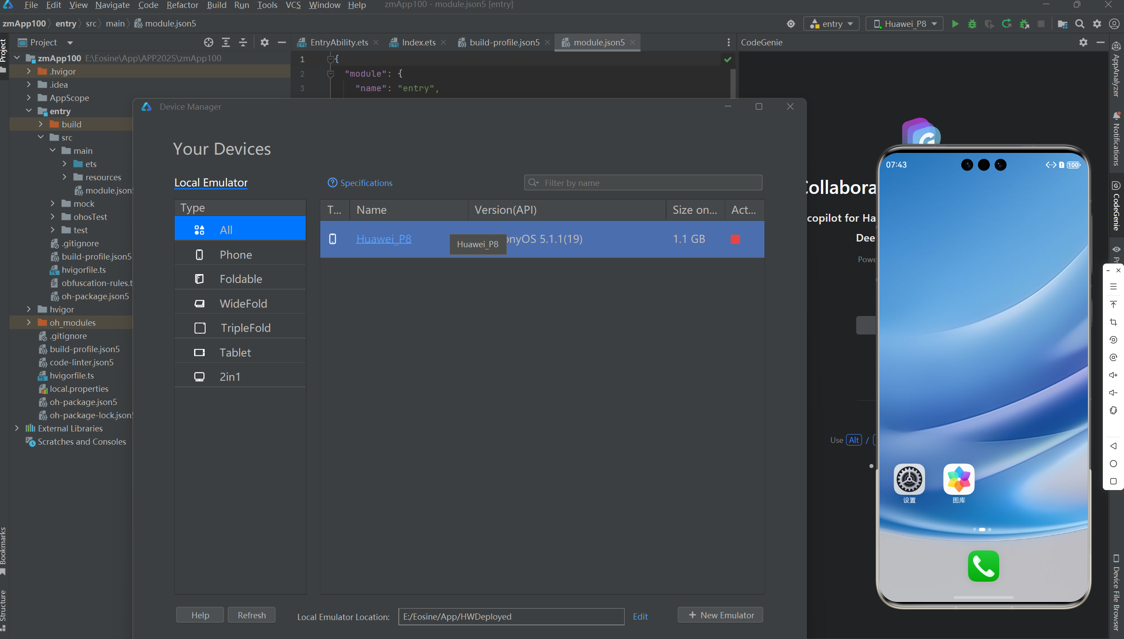The height and width of the screenshot is (639, 1124).
Task: Click the green Run button
Action: [x=955, y=24]
